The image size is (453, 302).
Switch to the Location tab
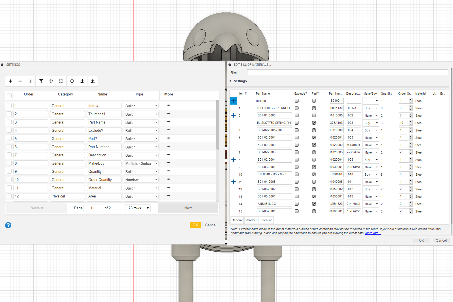click(x=266, y=220)
